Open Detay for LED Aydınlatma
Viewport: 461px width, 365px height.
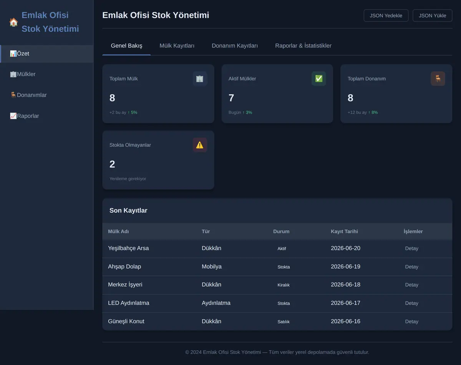(x=412, y=304)
